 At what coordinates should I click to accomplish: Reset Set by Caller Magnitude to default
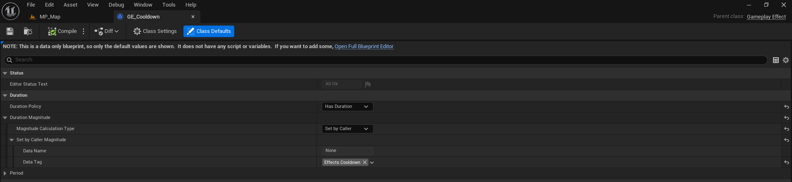tap(787, 140)
